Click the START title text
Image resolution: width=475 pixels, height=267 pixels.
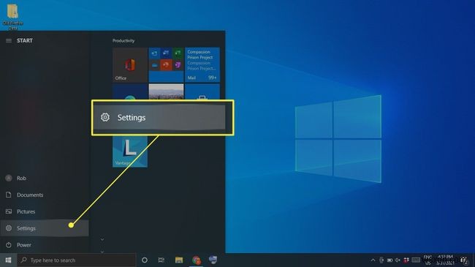coord(25,41)
